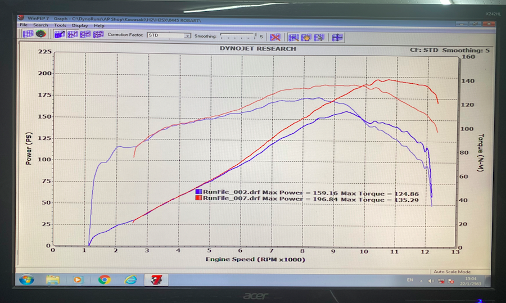This screenshot has width=506, height=303.
Task: Select the hand pan tool icon
Action: tap(306, 37)
